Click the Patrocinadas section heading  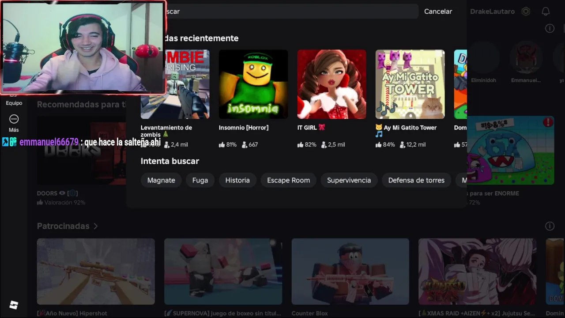(63, 226)
